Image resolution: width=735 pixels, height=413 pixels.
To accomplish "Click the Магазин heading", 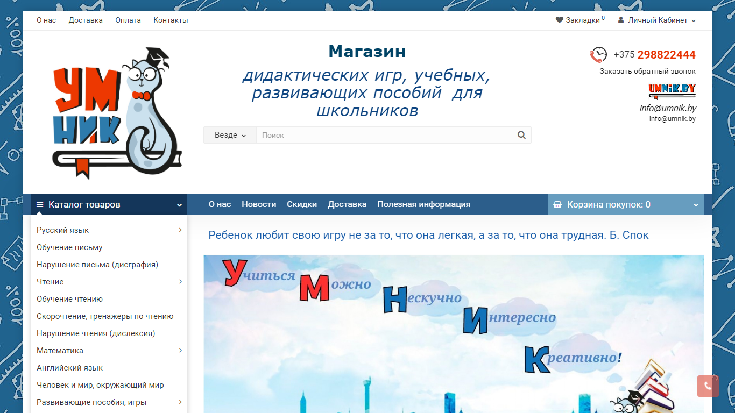I will coord(367,52).
